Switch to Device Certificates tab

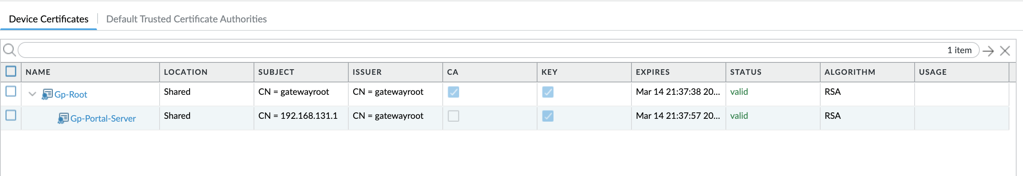pos(48,19)
